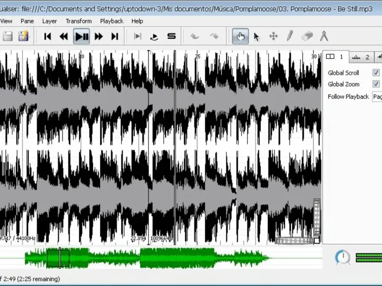Open the Layer menu
This screenshot has width=382, height=286.
pyautogui.click(x=50, y=21)
